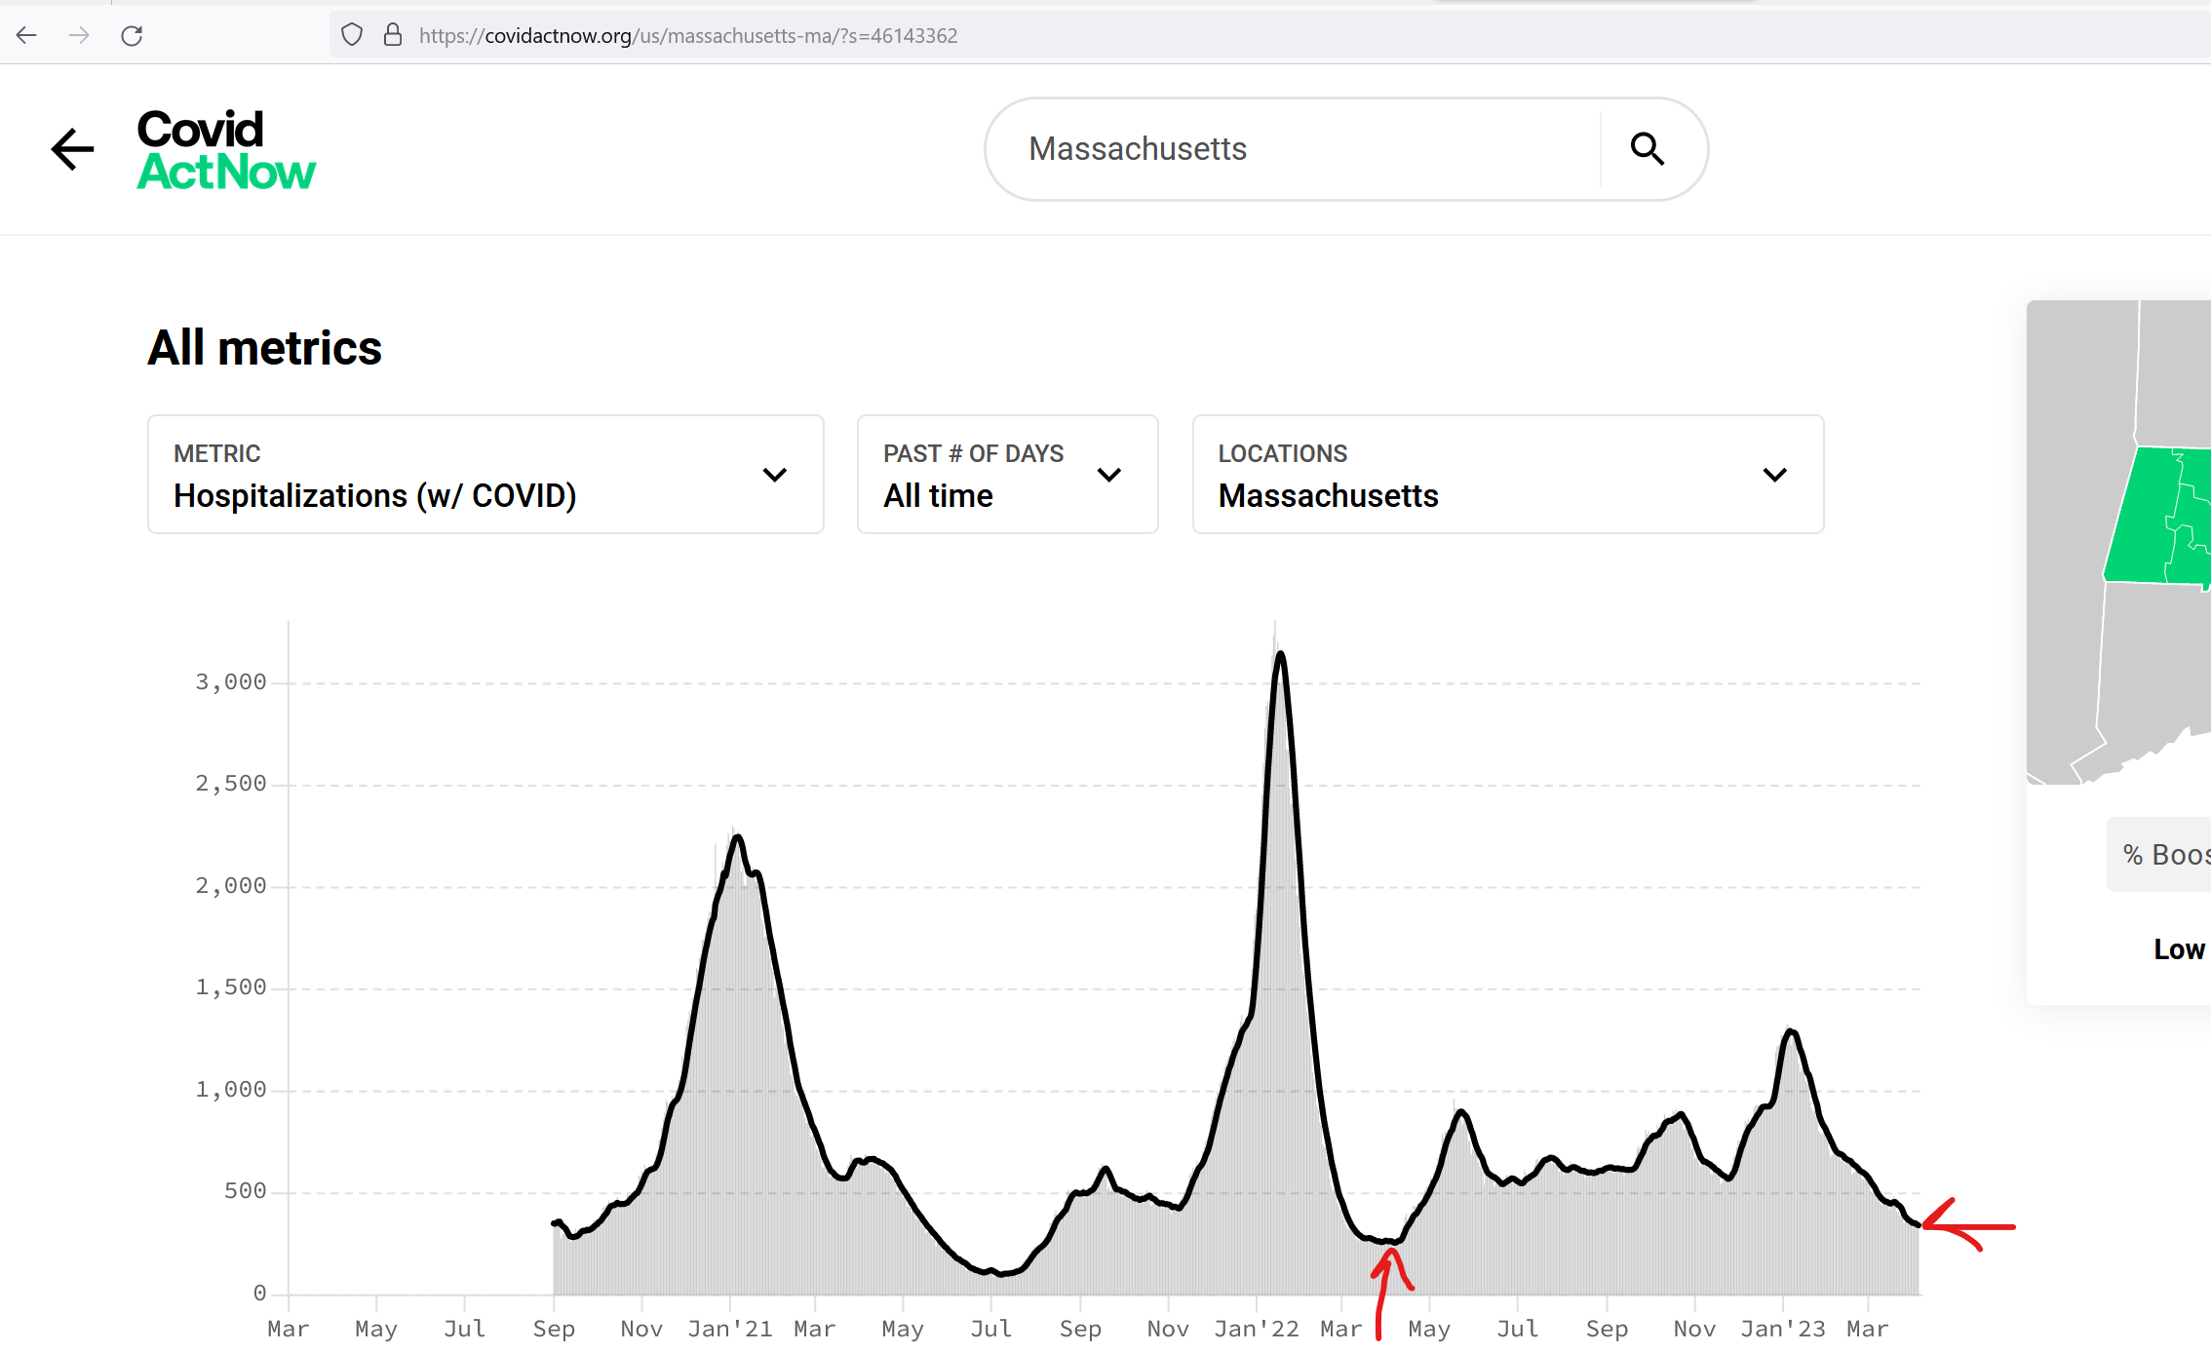Click the site back arrow beside logo
Image resolution: width=2211 pixels, height=1352 pixels.
point(72,149)
